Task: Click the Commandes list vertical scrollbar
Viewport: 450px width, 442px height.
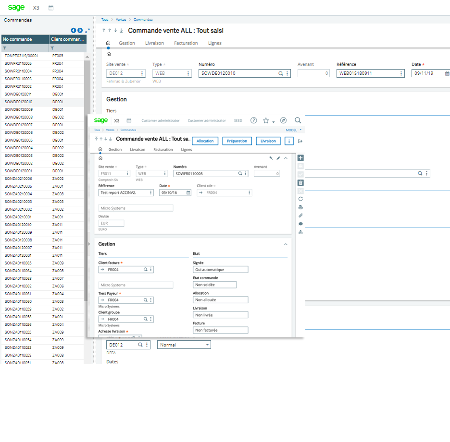Action: [87, 180]
